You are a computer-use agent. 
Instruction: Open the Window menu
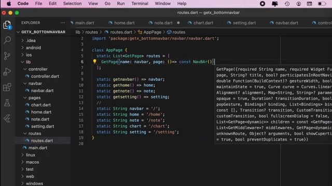tap(162, 4)
